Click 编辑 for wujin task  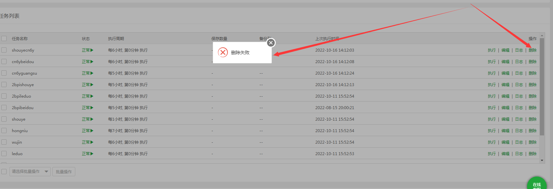click(x=505, y=142)
